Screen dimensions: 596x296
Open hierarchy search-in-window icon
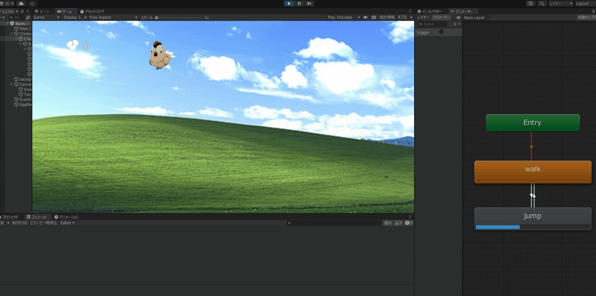pyautogui.click(x=28, y=17)
